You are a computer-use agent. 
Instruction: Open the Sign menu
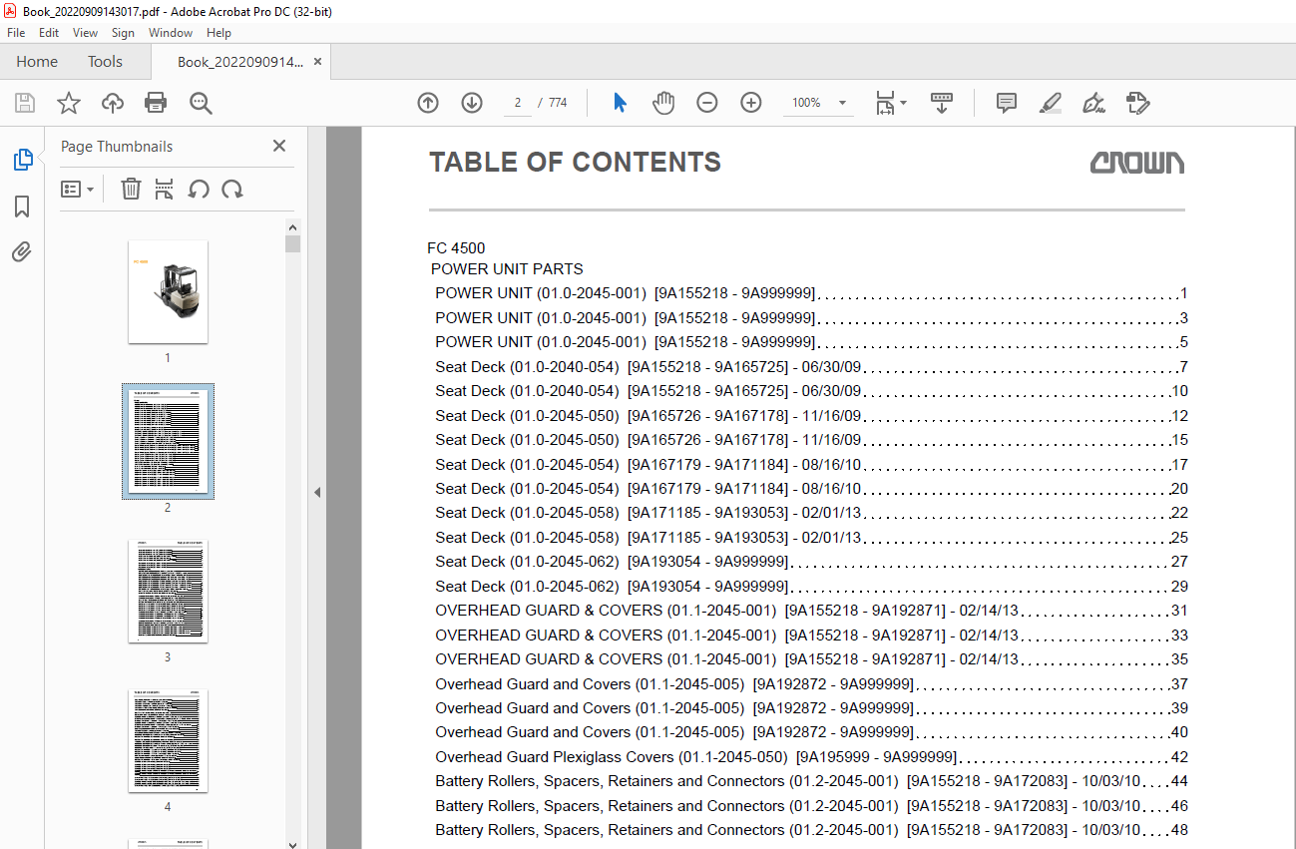(x=123, y=33)
